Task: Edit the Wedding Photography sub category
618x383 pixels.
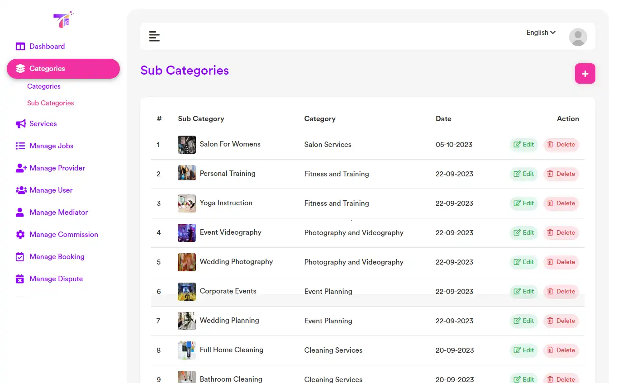Action: (523, 262)
